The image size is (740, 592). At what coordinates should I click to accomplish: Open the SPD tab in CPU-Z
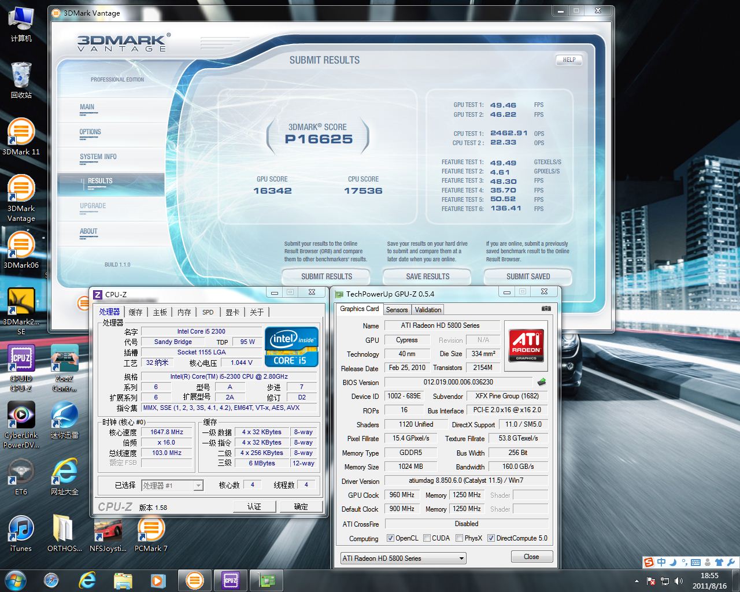coord(208,312)
